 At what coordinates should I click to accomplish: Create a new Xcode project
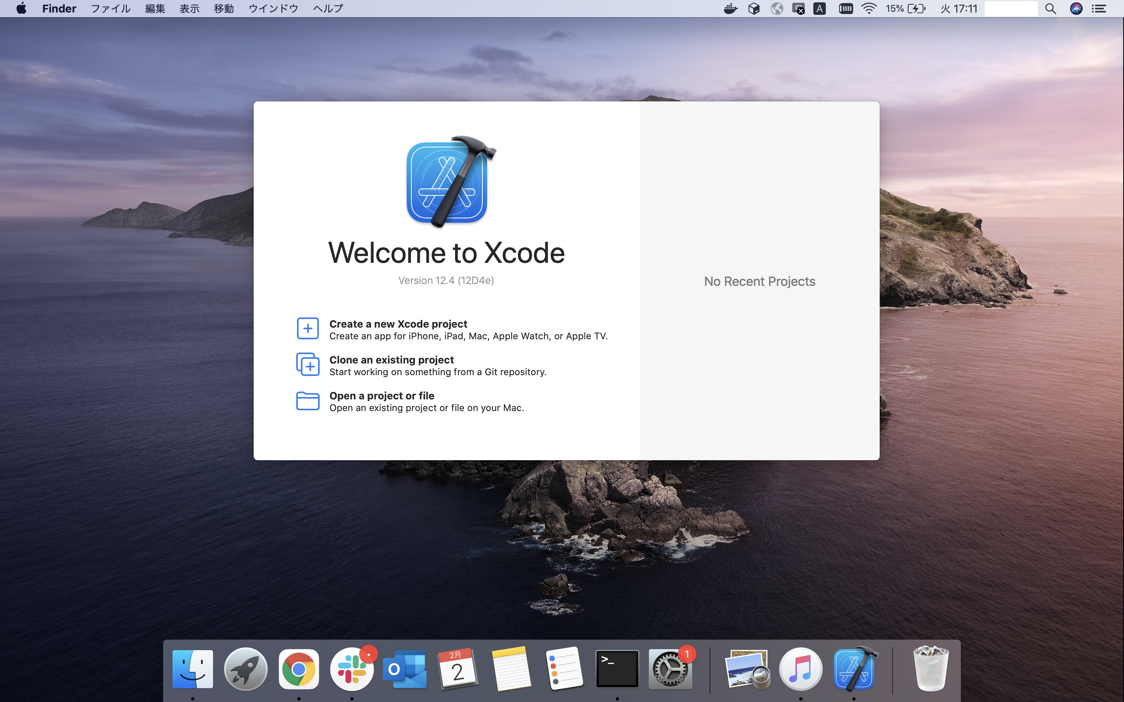(468, 330)
